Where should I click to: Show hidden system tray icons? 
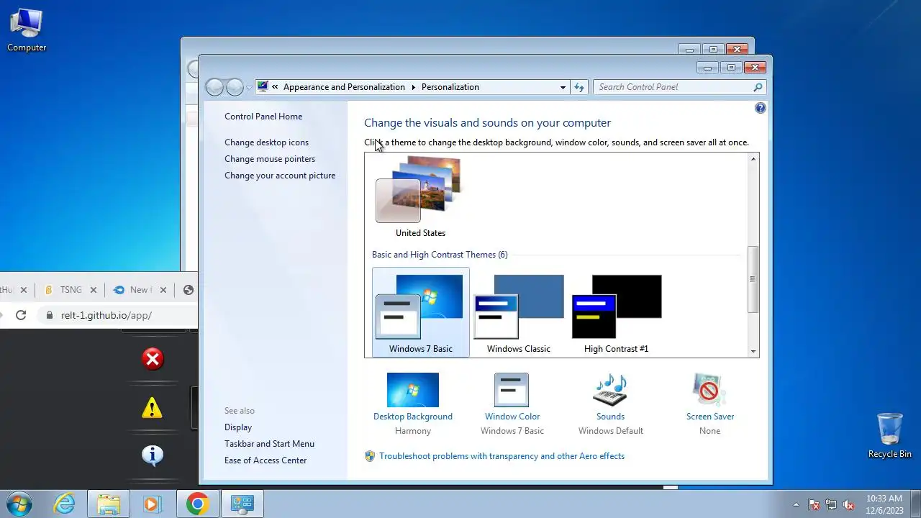[x=796, y=504]
